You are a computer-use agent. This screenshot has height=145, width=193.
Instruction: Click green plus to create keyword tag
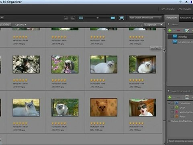tap(170, 97)
